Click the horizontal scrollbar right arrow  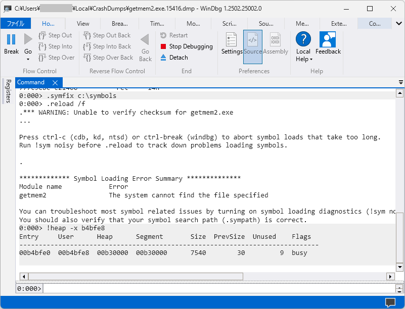[x=390, y=277]
